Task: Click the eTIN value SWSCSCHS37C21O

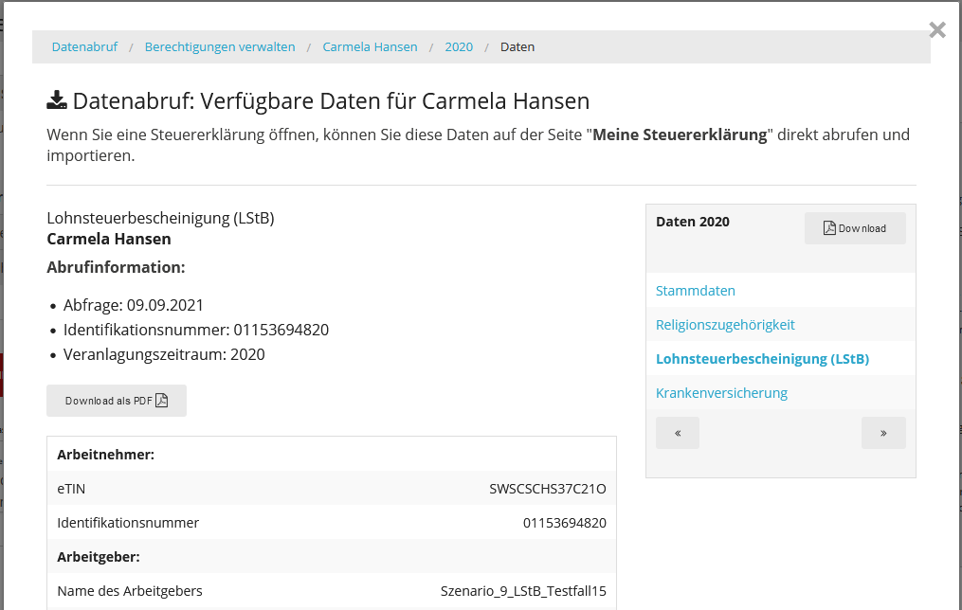Action: [547, 489]
